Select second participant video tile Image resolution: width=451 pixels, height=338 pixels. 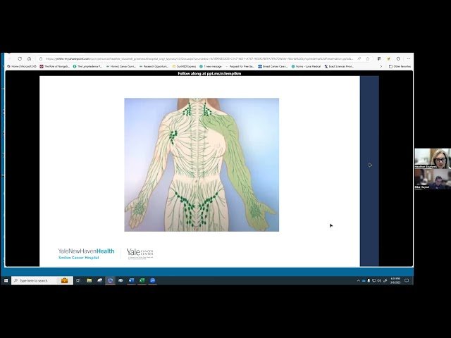433,179
